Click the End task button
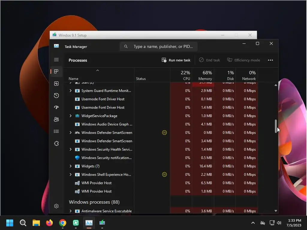The height and width of the screenshot is (230, 307). click(209, 60)
